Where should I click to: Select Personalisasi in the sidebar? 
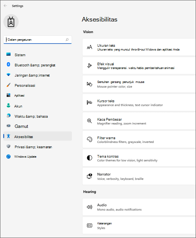point(38,86)
